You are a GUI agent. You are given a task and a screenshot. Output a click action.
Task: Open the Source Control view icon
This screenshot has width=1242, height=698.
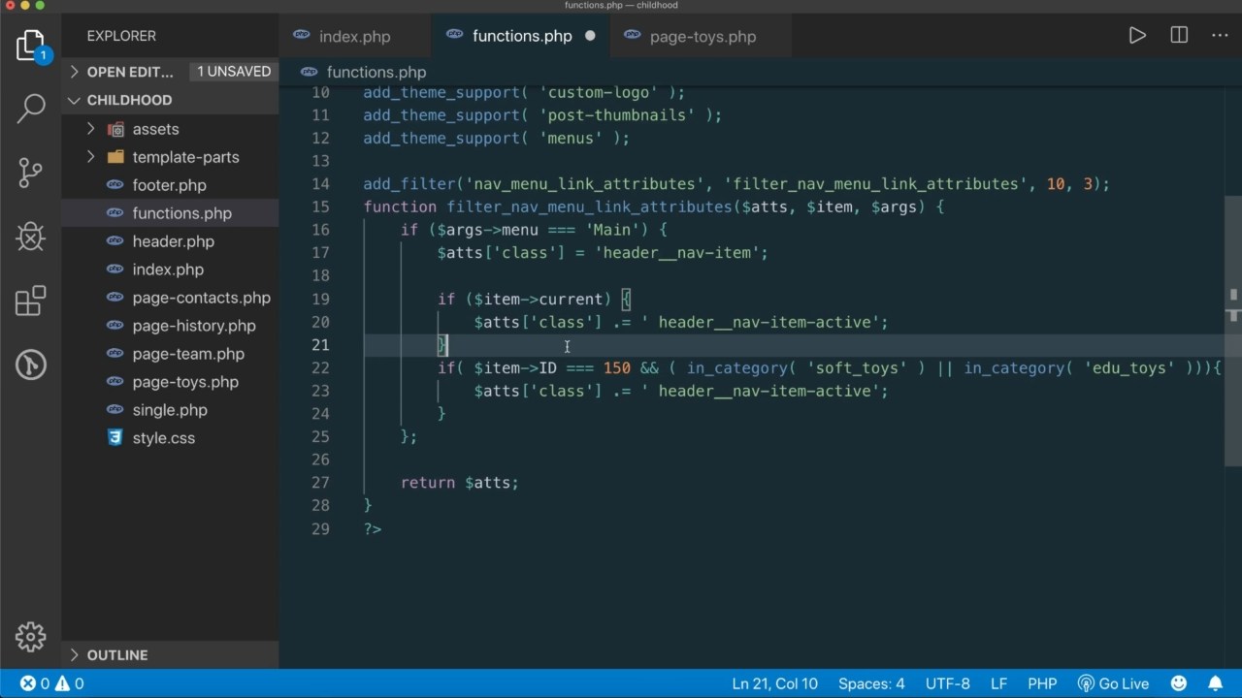point(30,173)
